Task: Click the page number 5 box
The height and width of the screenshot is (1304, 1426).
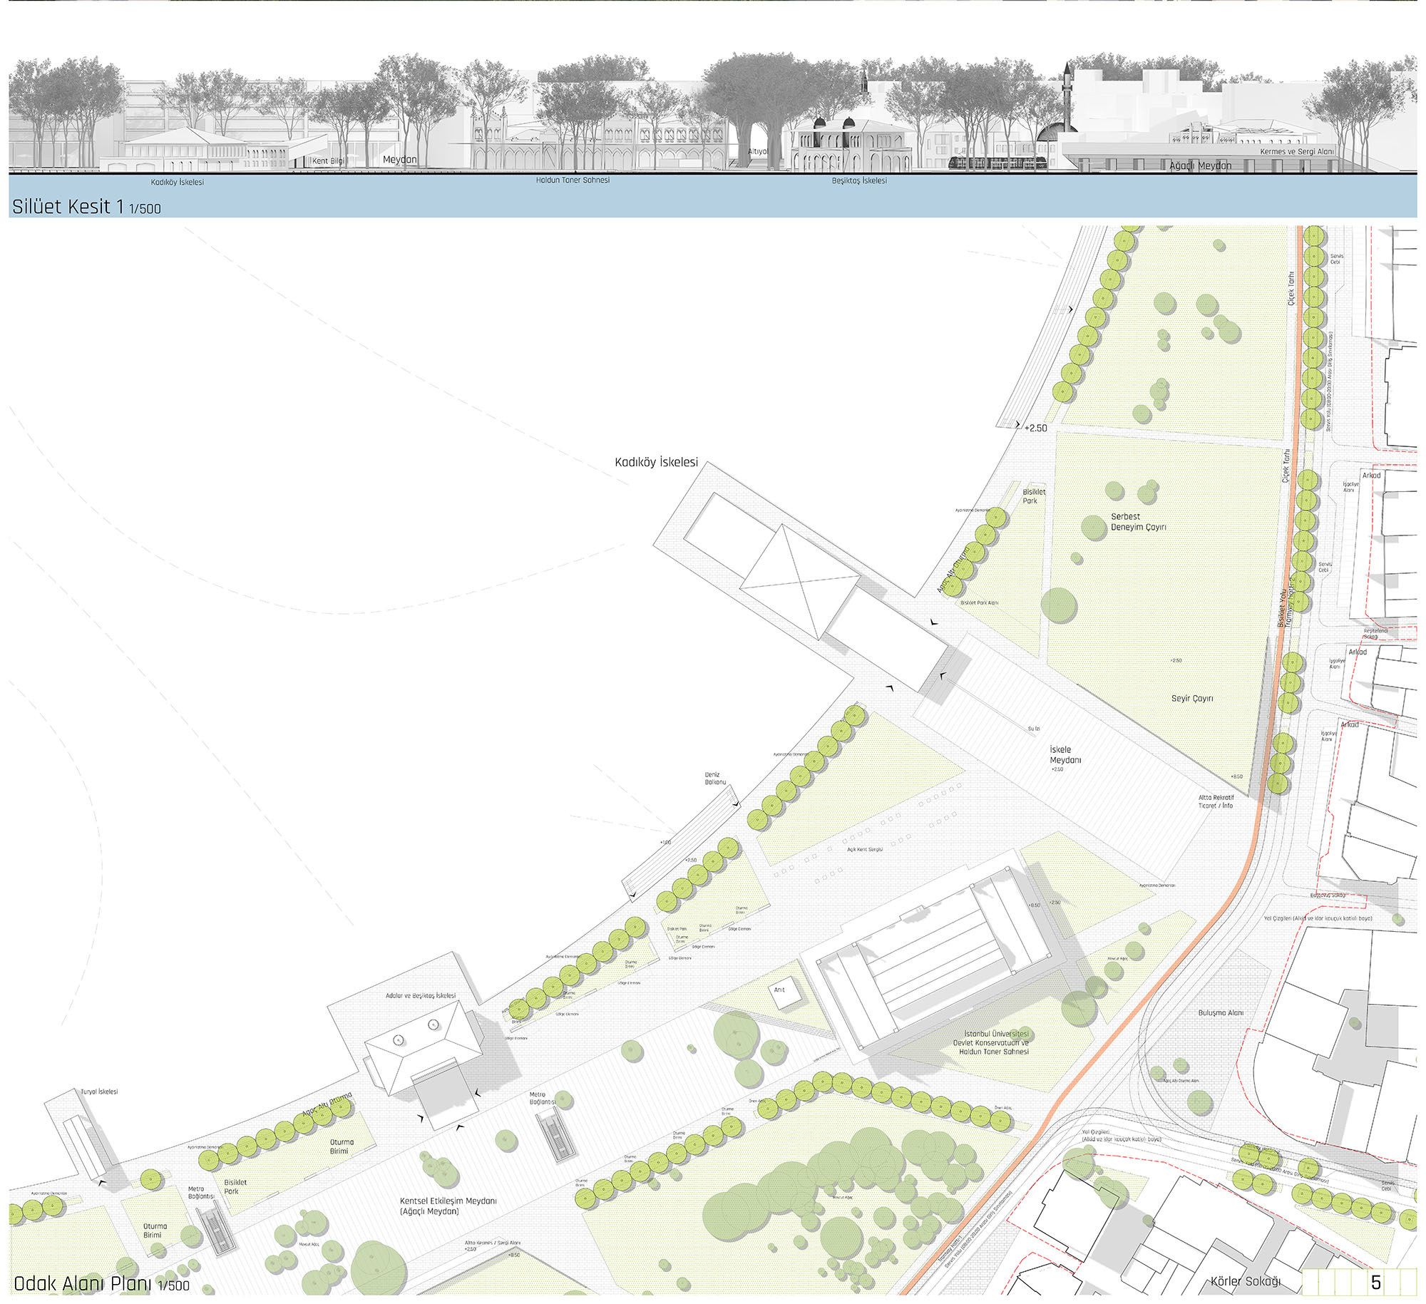Action: 1375,1283
